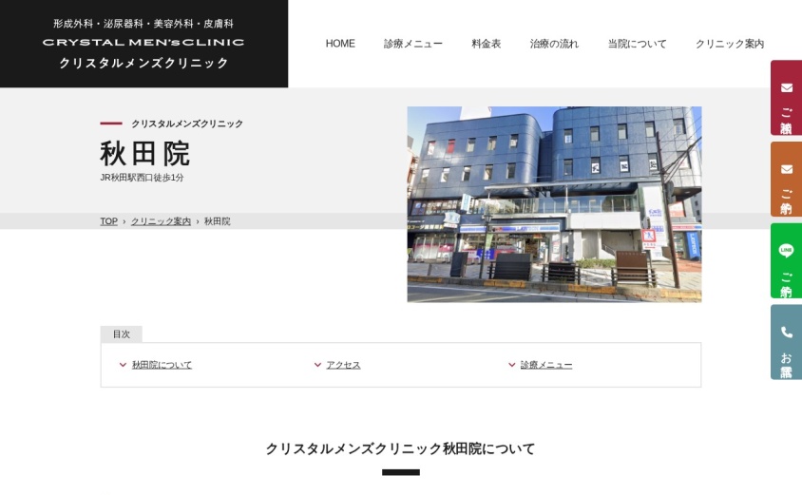
Task: Open the 治療の流れ menu item
Action: (554, 44)
